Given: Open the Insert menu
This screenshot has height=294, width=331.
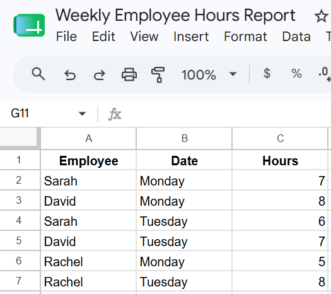Looking at the screenshot, I should (191, 37).
